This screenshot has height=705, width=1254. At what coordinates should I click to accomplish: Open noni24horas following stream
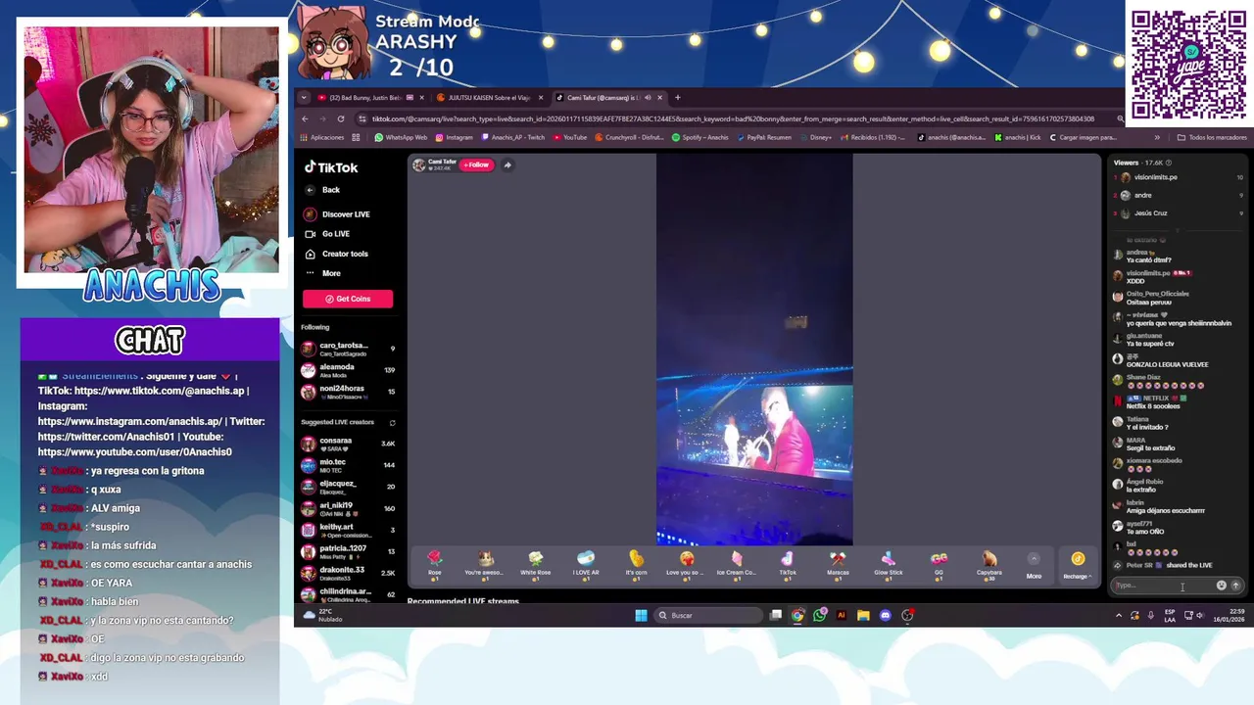[348, 392]
